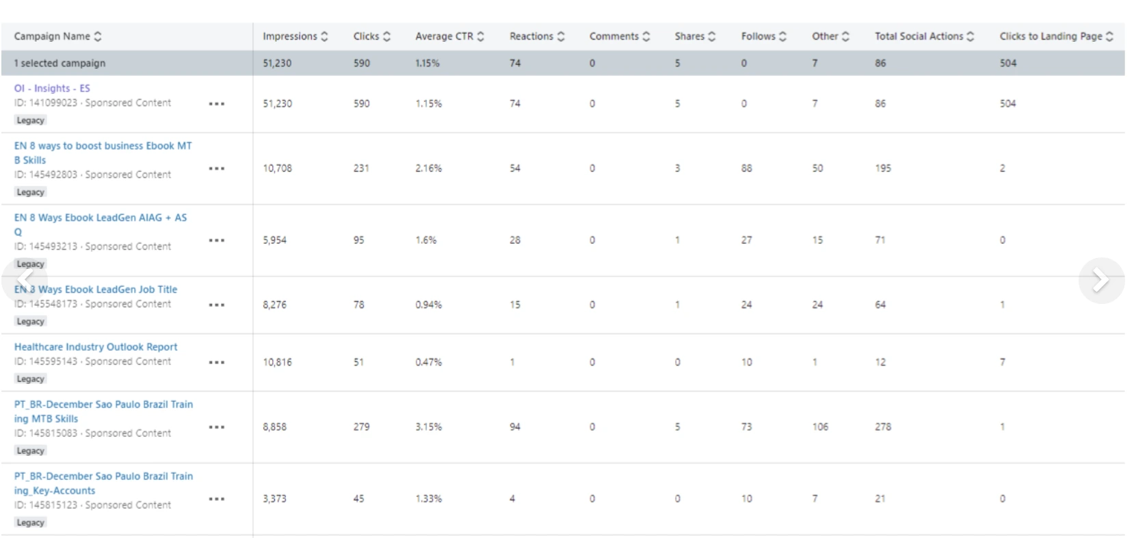
Task: Sort by Total Social Actions
Action: (x=924, y=36)
